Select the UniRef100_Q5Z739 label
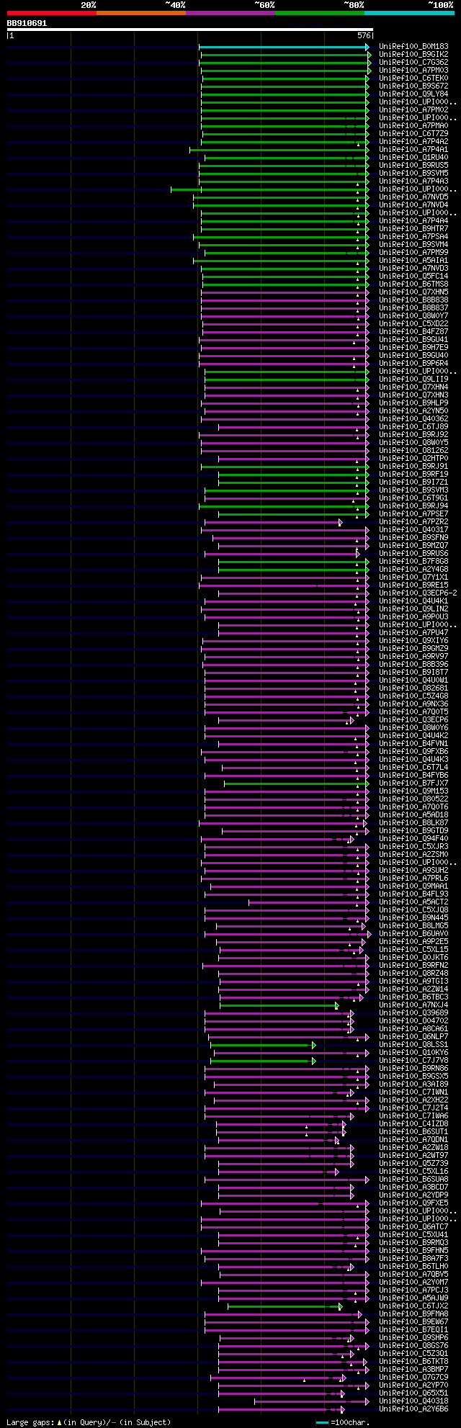Image resolution: width=461 pixels, height=1428 pixels. point(413,1164)
